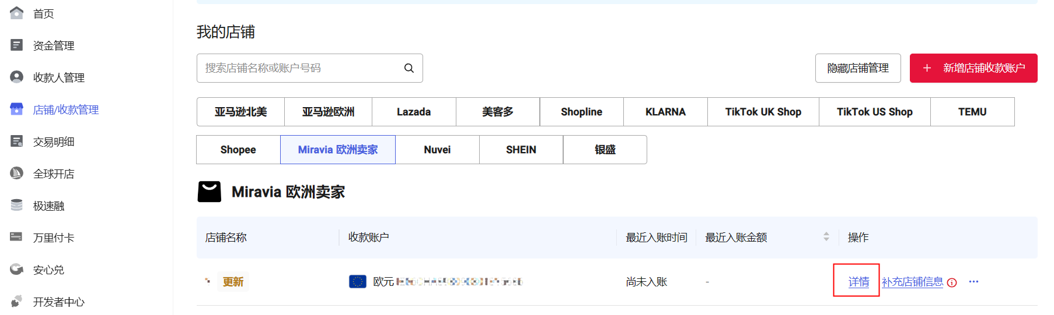Click the 隐藏店铺管理 button
Viewport: 1054px width, 315px height.
(857, 68)
